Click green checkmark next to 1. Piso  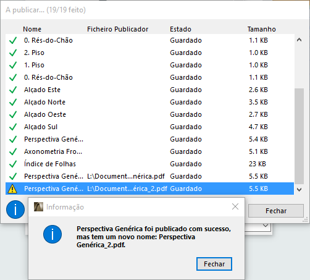pyautogui.click(x=13, y=65)
